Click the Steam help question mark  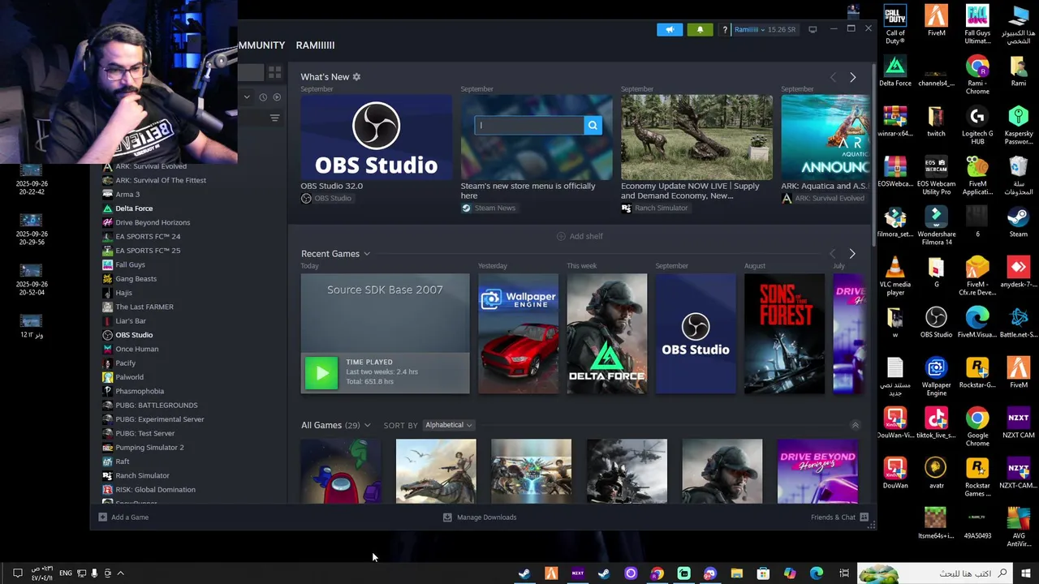[x=725, y=30]
